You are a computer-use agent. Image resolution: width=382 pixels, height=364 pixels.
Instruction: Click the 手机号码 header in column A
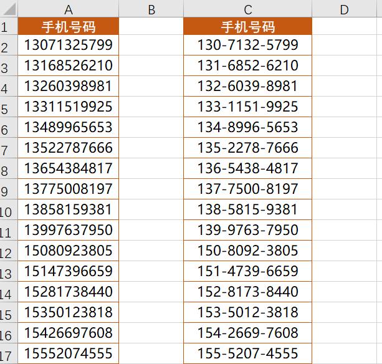[68, 26]
